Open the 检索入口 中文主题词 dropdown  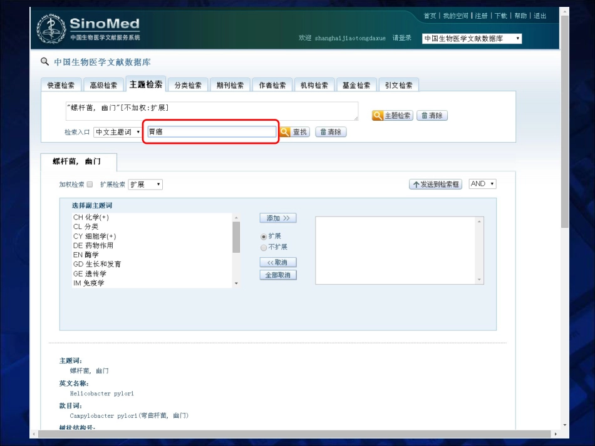pos(117,132)
